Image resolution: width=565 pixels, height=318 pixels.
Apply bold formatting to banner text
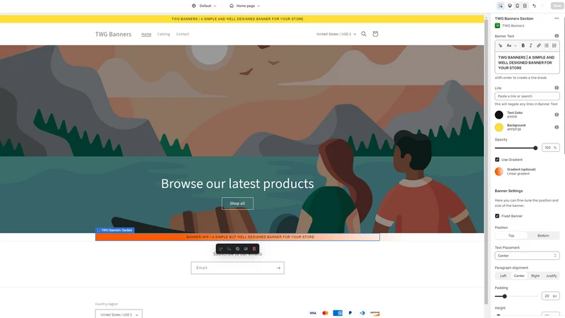(x=523, y=45)
